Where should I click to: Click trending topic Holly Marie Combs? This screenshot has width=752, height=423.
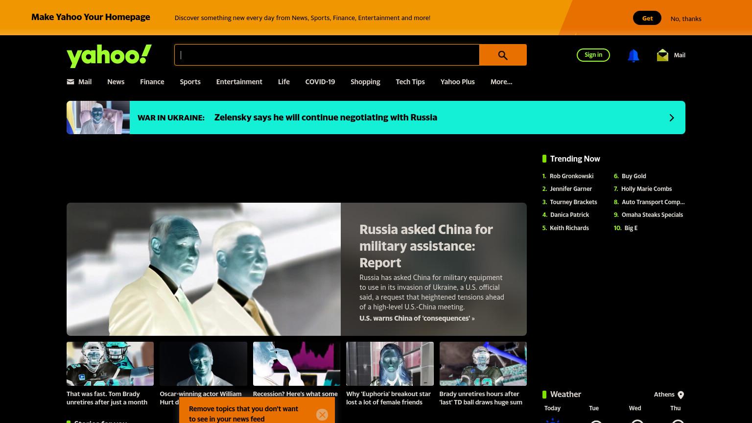click(x=646, y=189)
